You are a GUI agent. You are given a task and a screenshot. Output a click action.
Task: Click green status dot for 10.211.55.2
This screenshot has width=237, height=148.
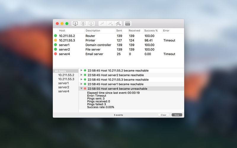55,36
